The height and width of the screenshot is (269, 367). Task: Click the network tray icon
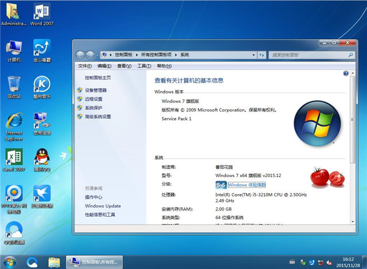coord(321,263)
